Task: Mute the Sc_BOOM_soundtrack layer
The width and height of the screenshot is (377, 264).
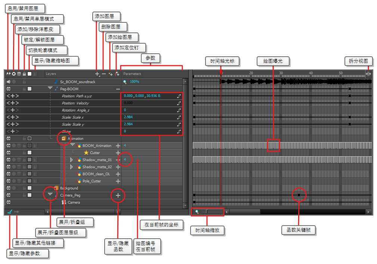Action: point(8,82)
